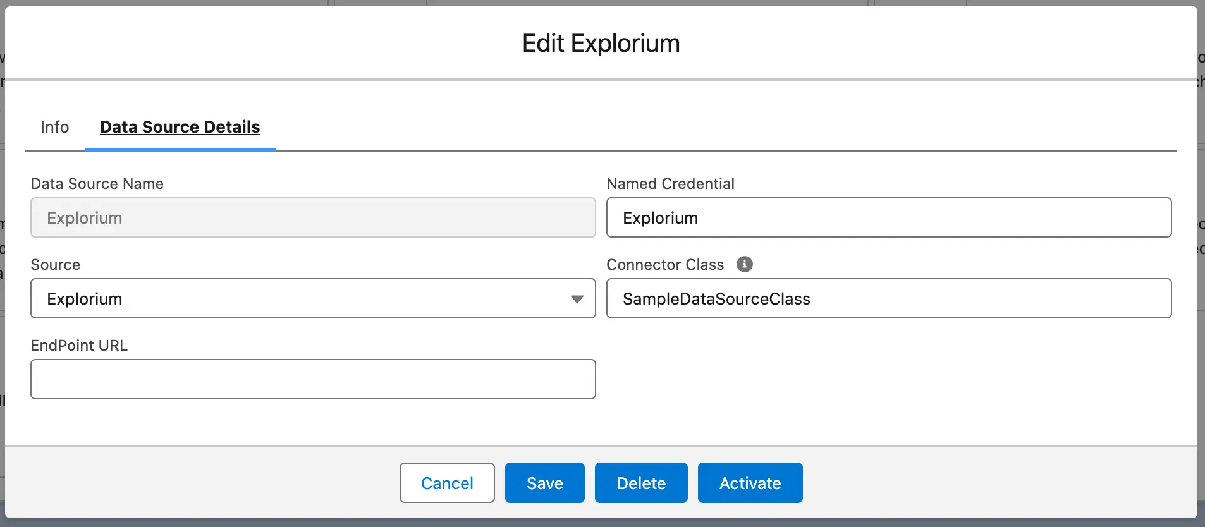Screen dimensions: 1205x527
Task: Click the EndPoint URL label
Action: pyautogui.click(x=79, y=346)
